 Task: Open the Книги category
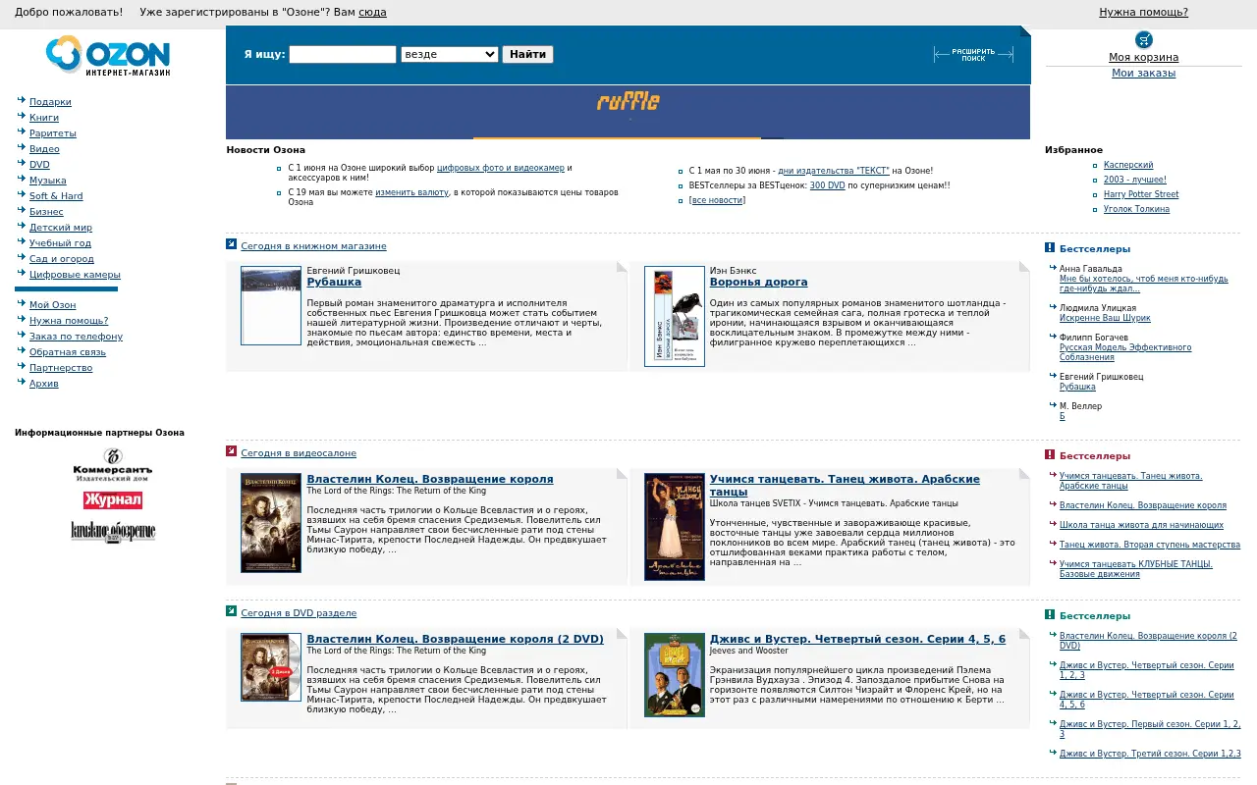(44, 118)
